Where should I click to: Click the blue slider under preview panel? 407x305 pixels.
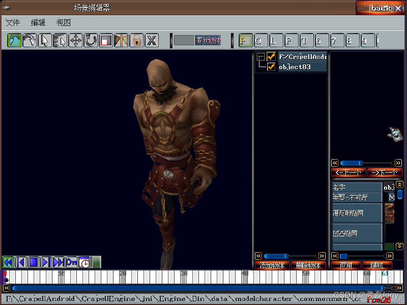click(x=352, y=163)
